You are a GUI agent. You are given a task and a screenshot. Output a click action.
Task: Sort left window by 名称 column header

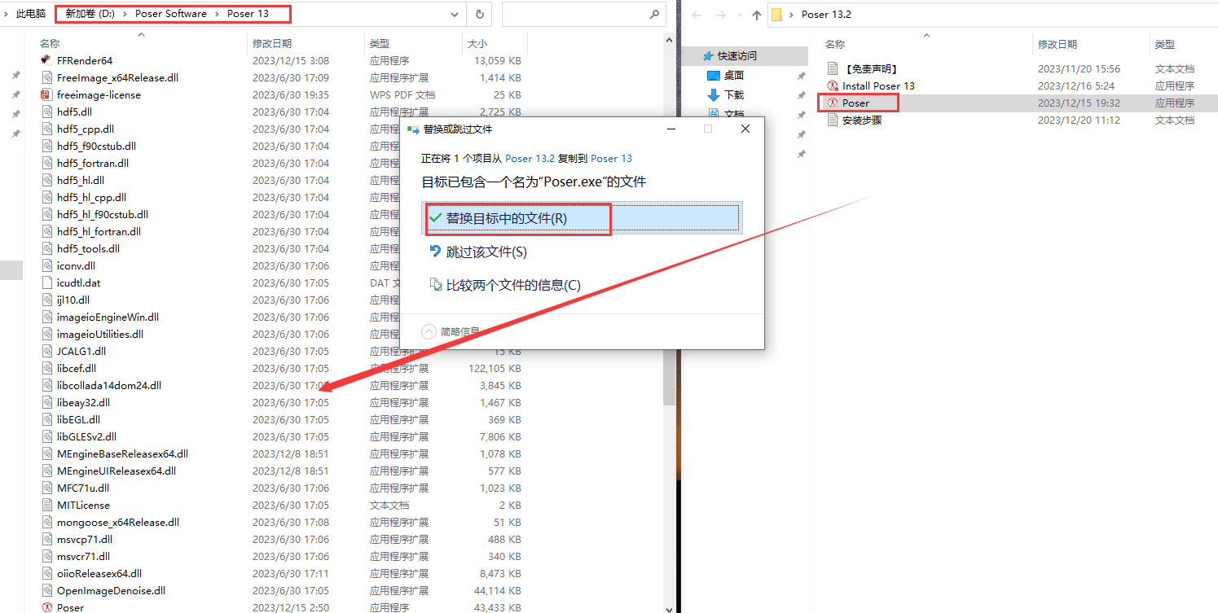[49, 44]
